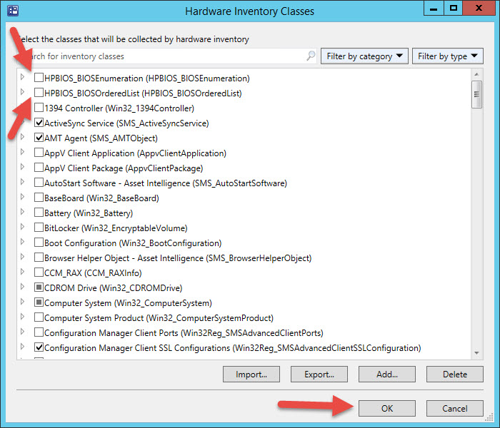Viewport: 500px width, 428px height.
Task: Click the scrollbar down arrow
Action: tap(476, 352)
